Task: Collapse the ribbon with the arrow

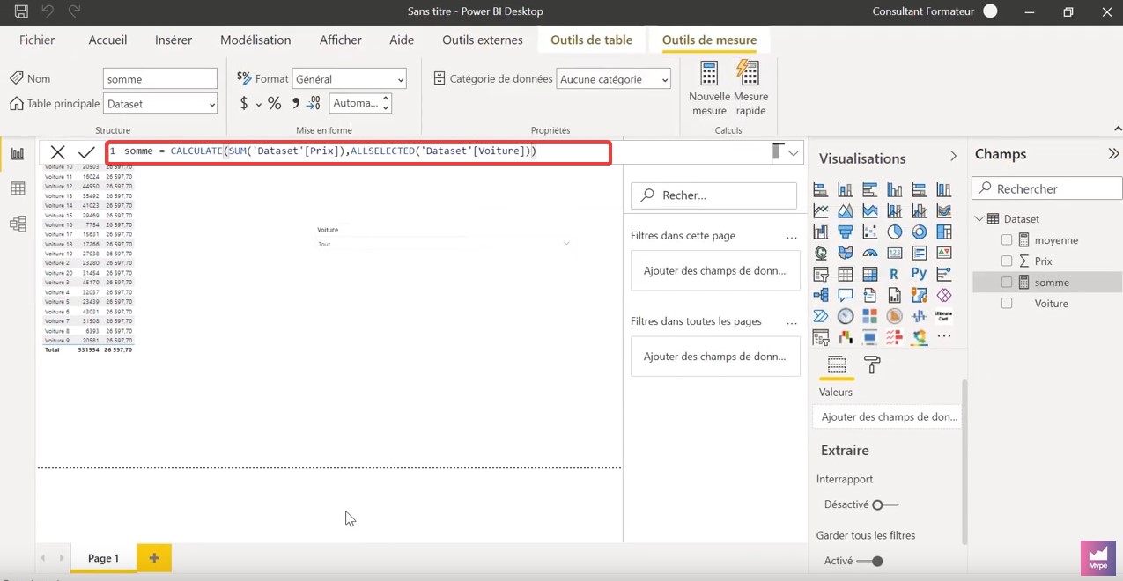Action: point(1118,129)
